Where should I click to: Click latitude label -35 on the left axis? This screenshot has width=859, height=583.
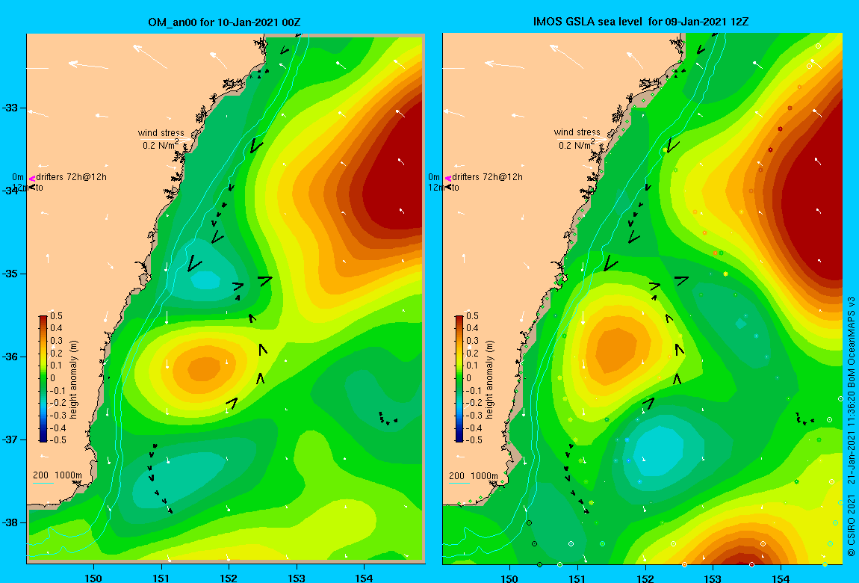[x=10, y=274]
